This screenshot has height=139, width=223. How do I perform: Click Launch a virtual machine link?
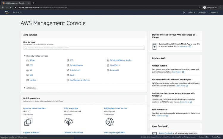coord(34,108)
